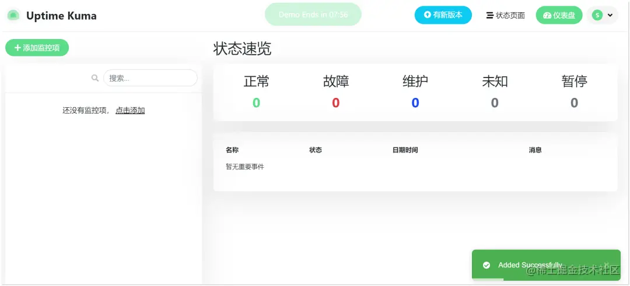
Task: Open the 有新版本 update button
Action: (443, 15)
